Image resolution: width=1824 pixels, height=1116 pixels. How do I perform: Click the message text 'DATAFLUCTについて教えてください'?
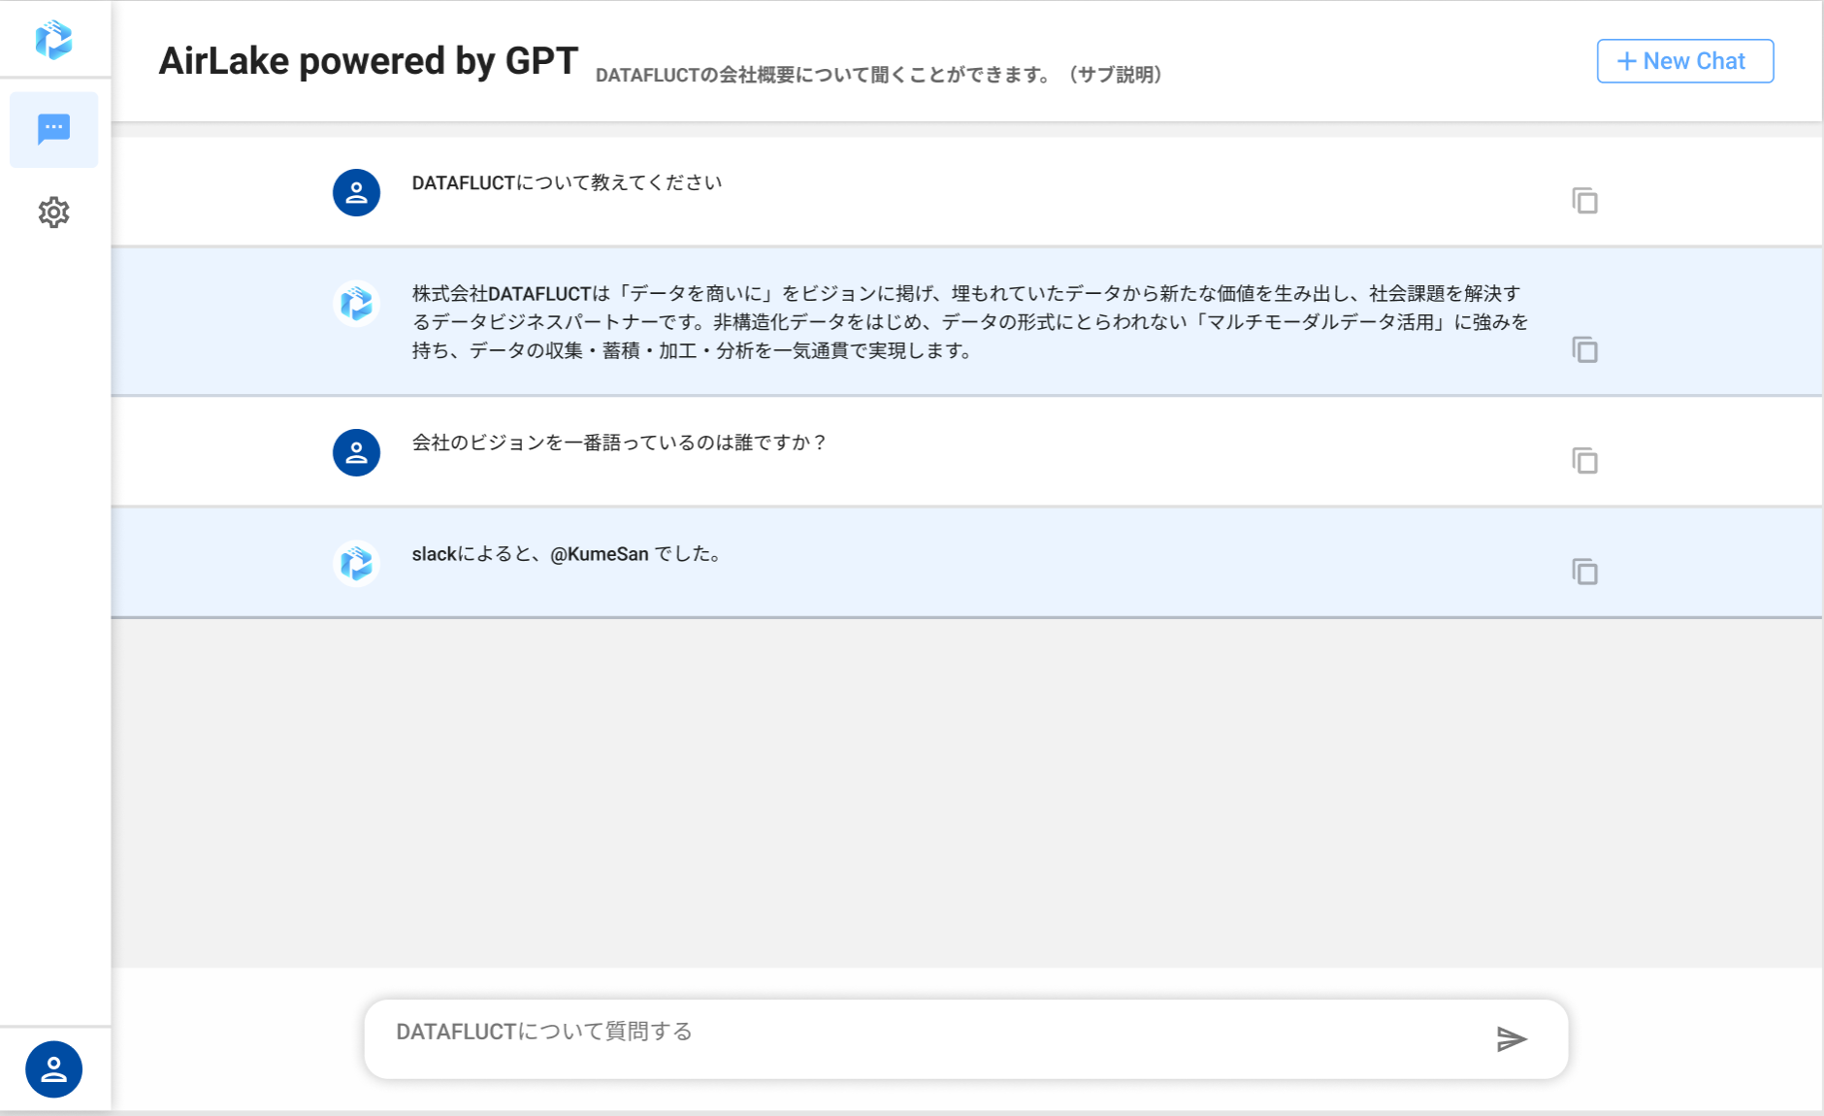click(x=567, y=182)
